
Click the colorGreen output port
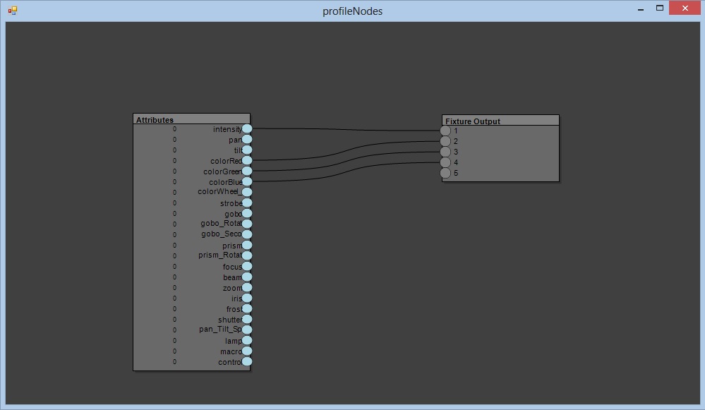tap(247, 171)
